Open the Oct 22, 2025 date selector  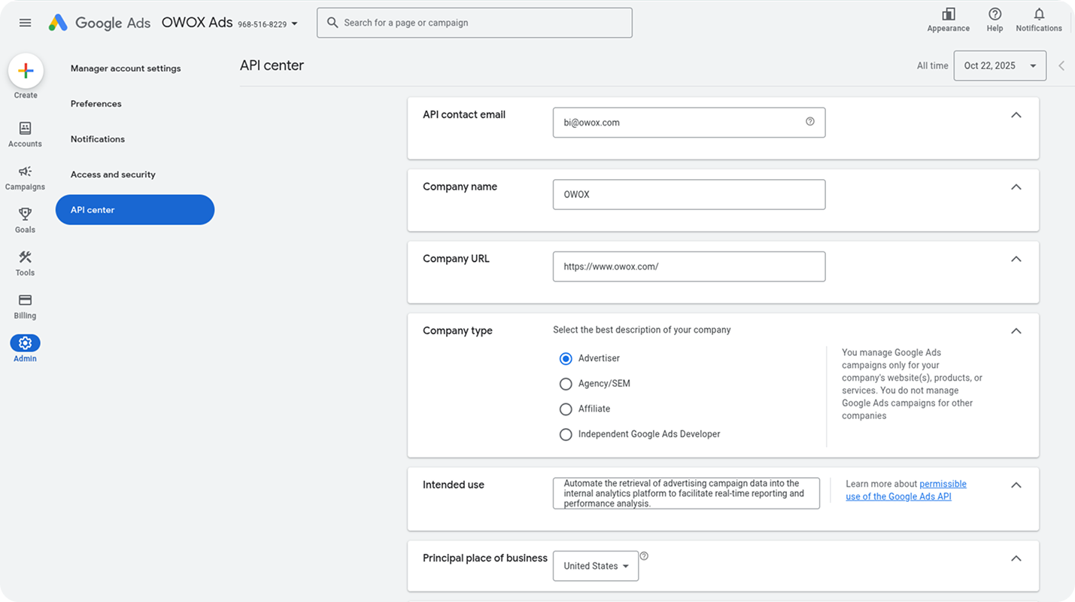coord(1000,65)
